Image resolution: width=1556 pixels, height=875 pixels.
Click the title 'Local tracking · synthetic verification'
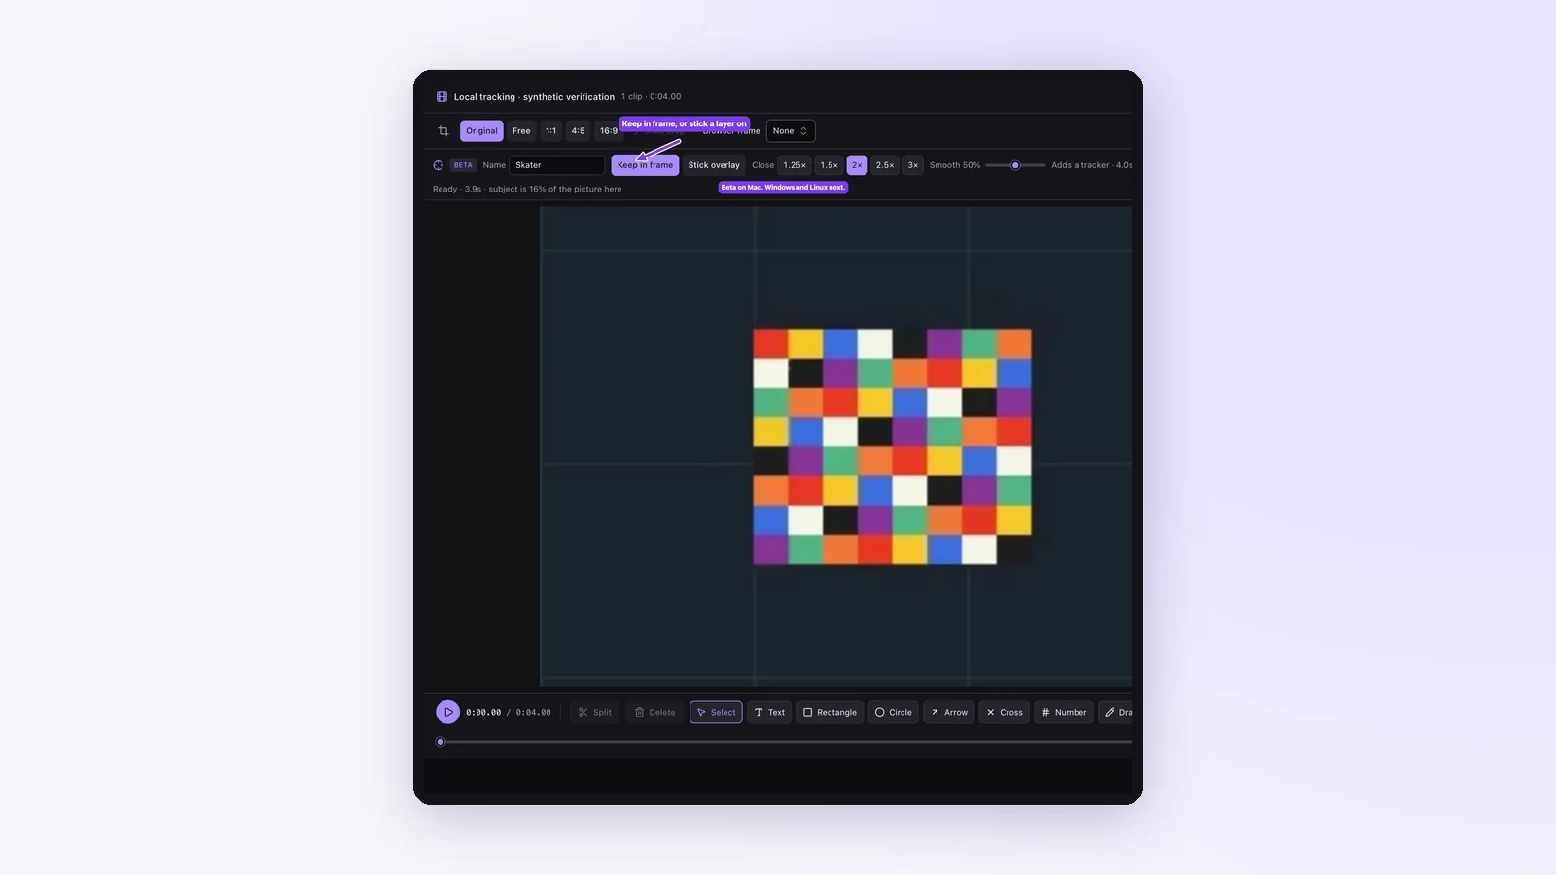[x=534, y=97]
